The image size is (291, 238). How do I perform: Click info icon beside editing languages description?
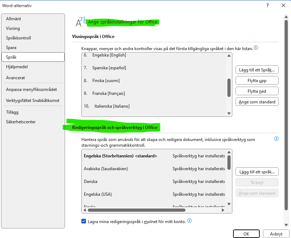pyautogui.click(x=276, y=139)
